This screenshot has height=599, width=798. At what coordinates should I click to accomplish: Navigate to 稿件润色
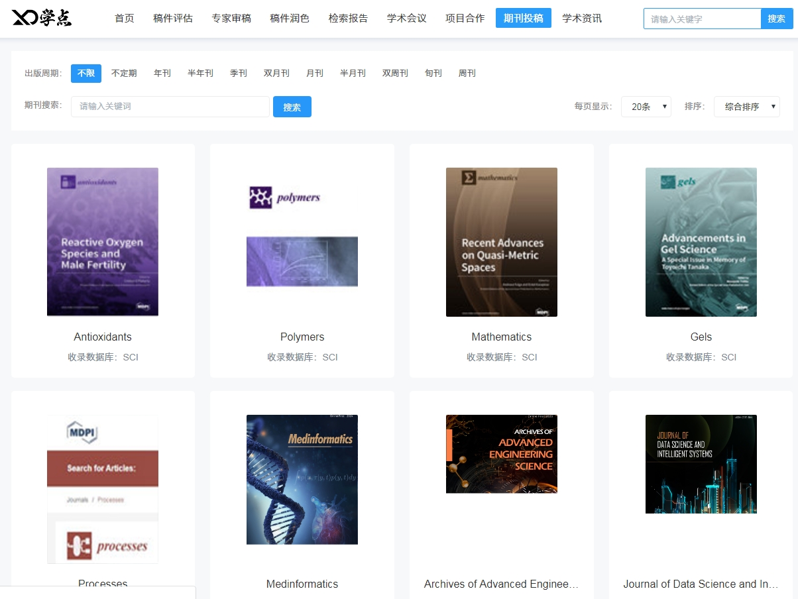pyautogui.click(x=290, y=19)
